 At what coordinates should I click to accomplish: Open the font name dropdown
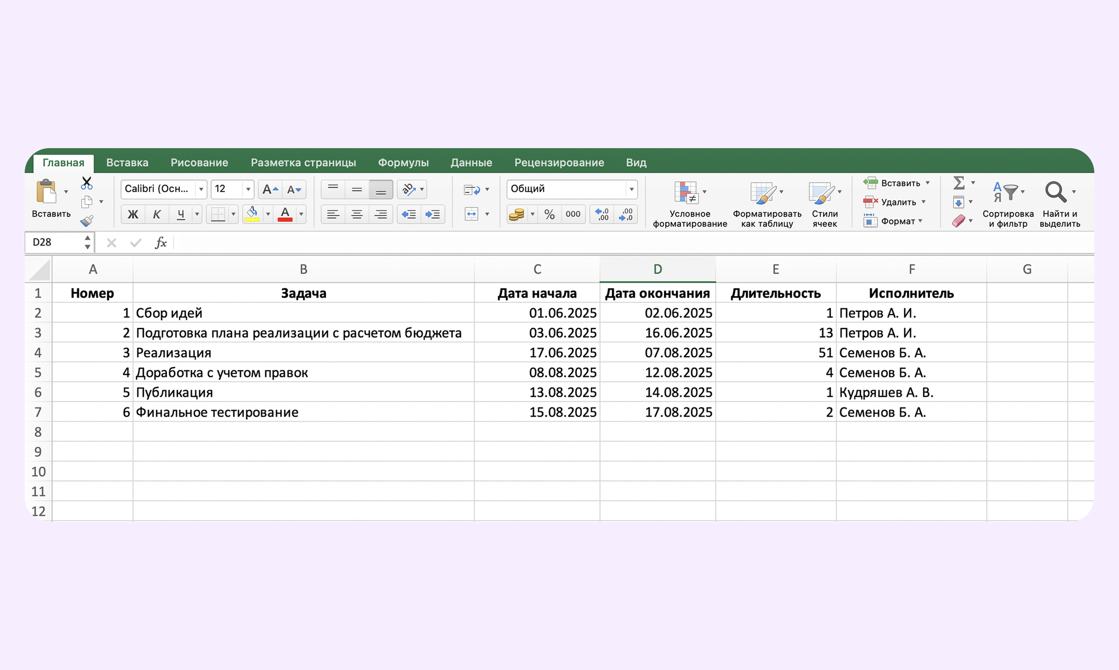(201, 189)
